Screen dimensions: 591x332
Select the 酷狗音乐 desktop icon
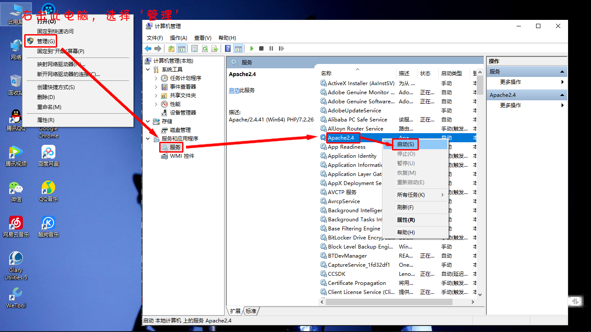pos(48,227)
